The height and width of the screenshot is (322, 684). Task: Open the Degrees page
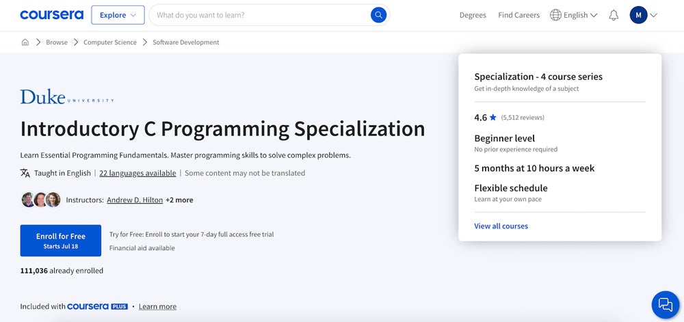(473, 15)
